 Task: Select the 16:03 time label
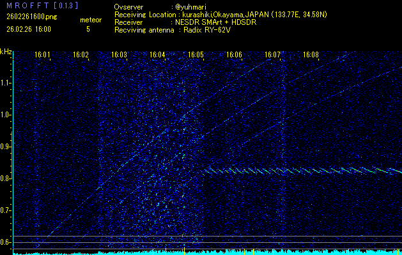tap(120, 55)
